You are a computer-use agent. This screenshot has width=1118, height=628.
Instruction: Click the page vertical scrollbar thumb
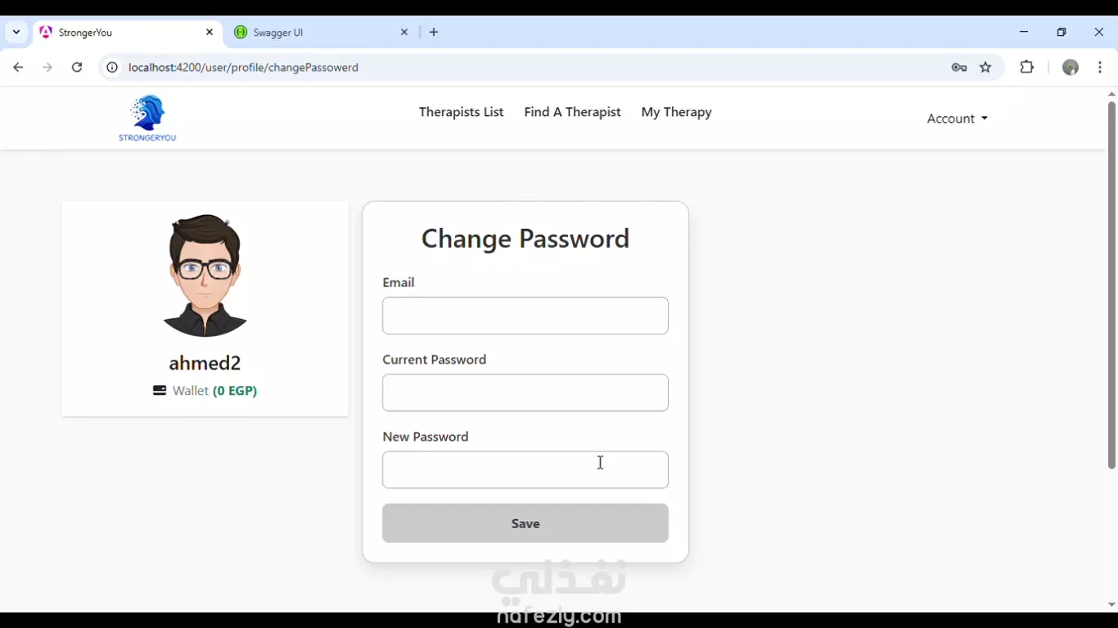pos(1111,285)
